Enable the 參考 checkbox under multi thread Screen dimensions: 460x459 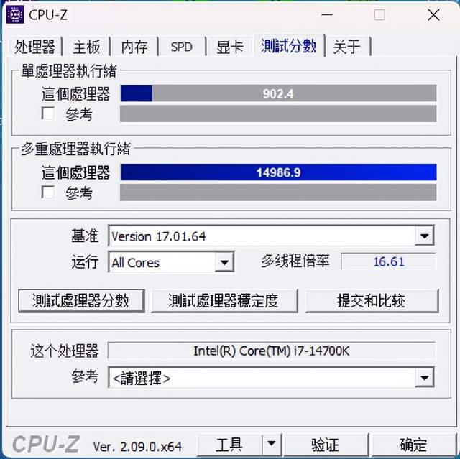pyautogui.click(x=48, y=193)
